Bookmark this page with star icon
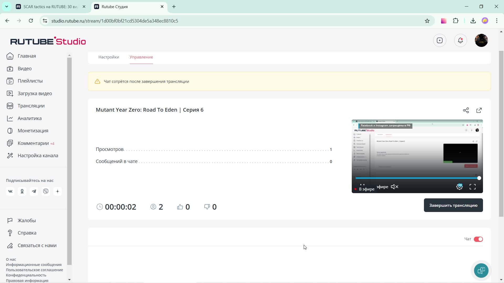The width and height of the screenshot is (504, 283). point(427,21)
